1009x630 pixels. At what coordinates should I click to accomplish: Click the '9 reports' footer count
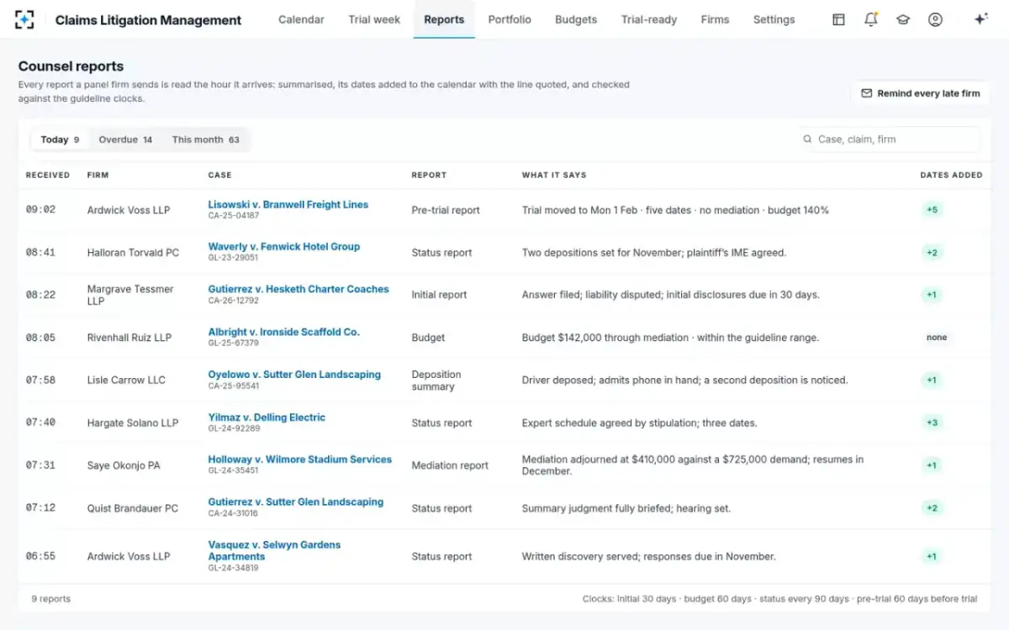click(x=51, y=599)
